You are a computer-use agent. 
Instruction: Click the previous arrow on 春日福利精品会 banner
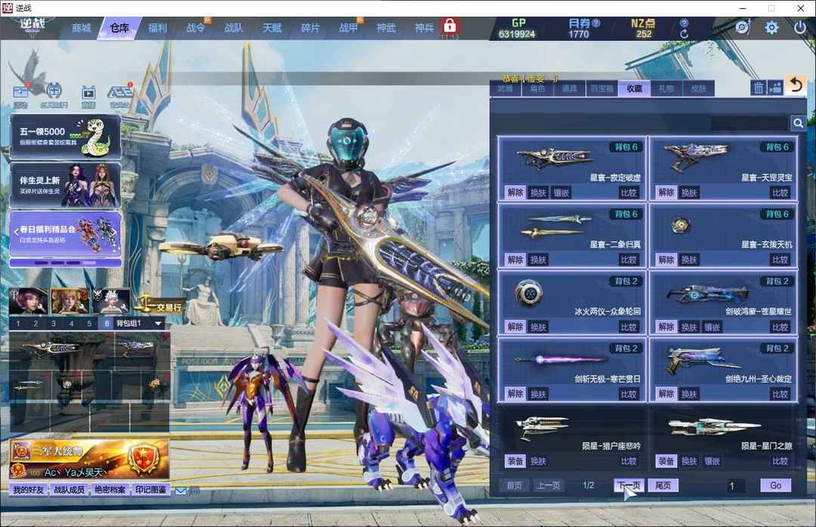[x=16, y=231]
